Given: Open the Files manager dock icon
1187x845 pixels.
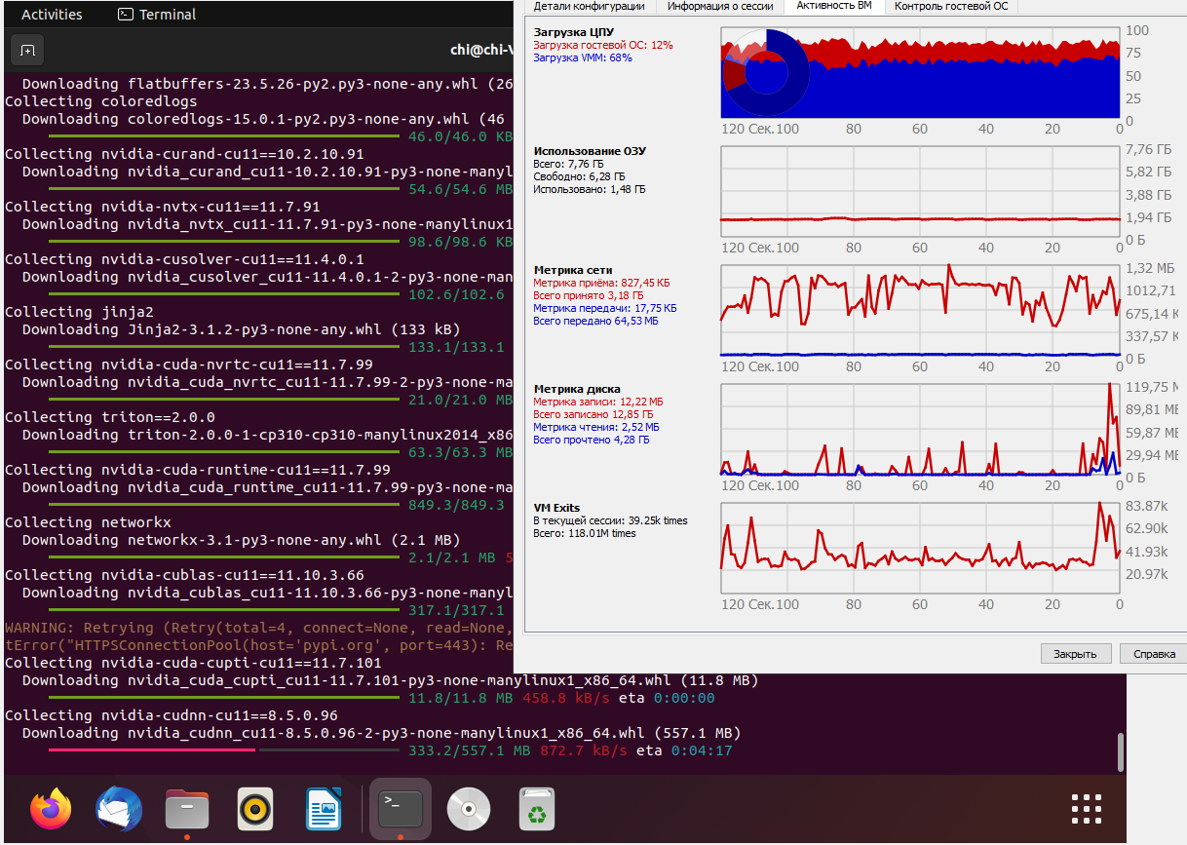Looking at the screenshot, I should 187,809.
